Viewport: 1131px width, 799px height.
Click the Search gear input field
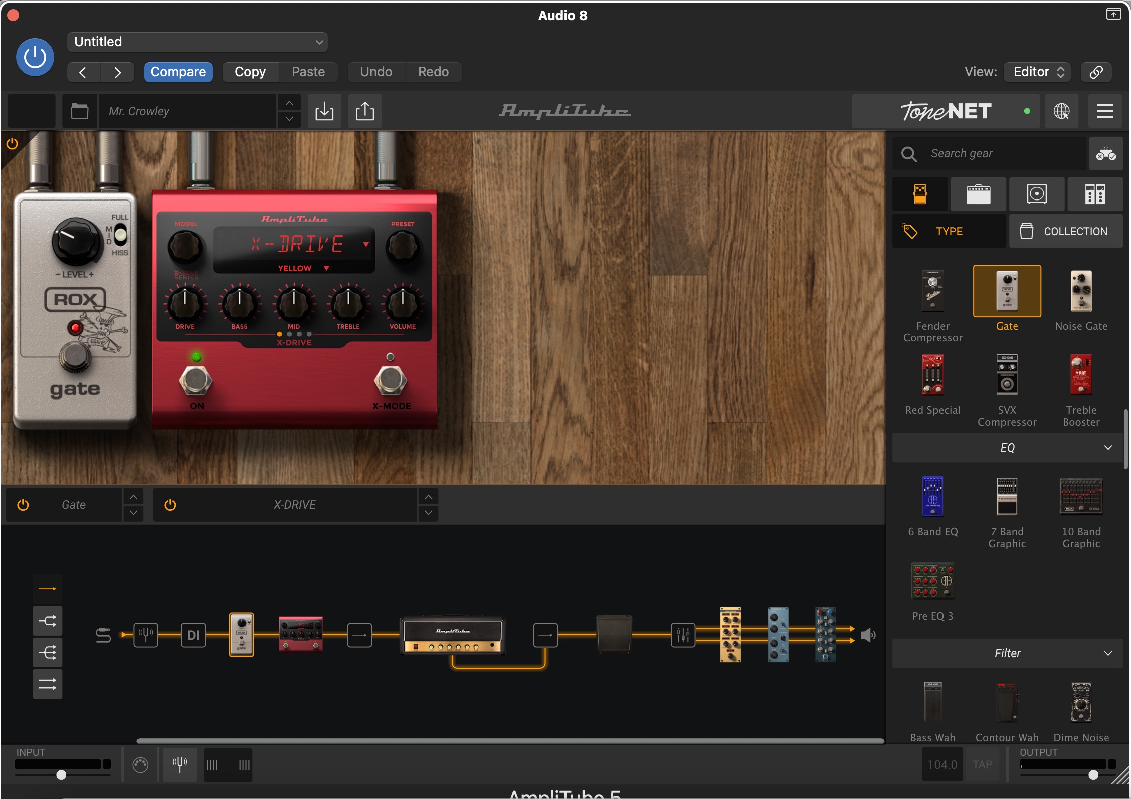tap(989, 153)
